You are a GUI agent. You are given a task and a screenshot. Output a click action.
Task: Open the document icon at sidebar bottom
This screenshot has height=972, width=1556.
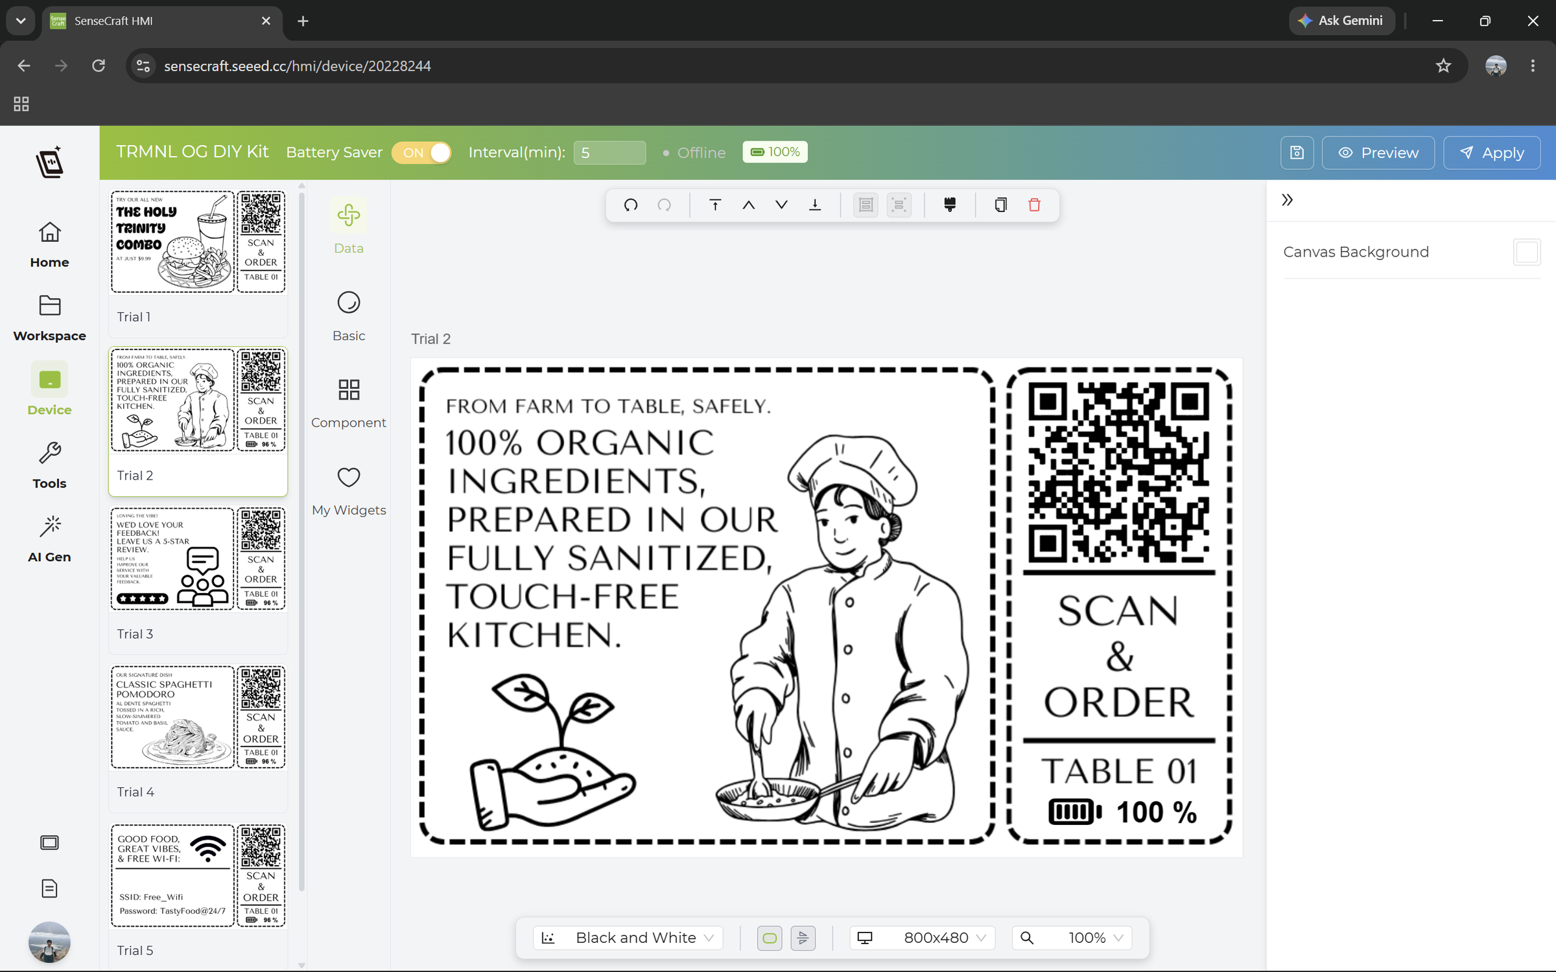[x=49, y=888]
